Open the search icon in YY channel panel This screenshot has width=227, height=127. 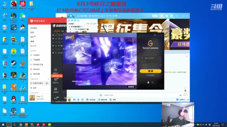click(x=78, y=20)
